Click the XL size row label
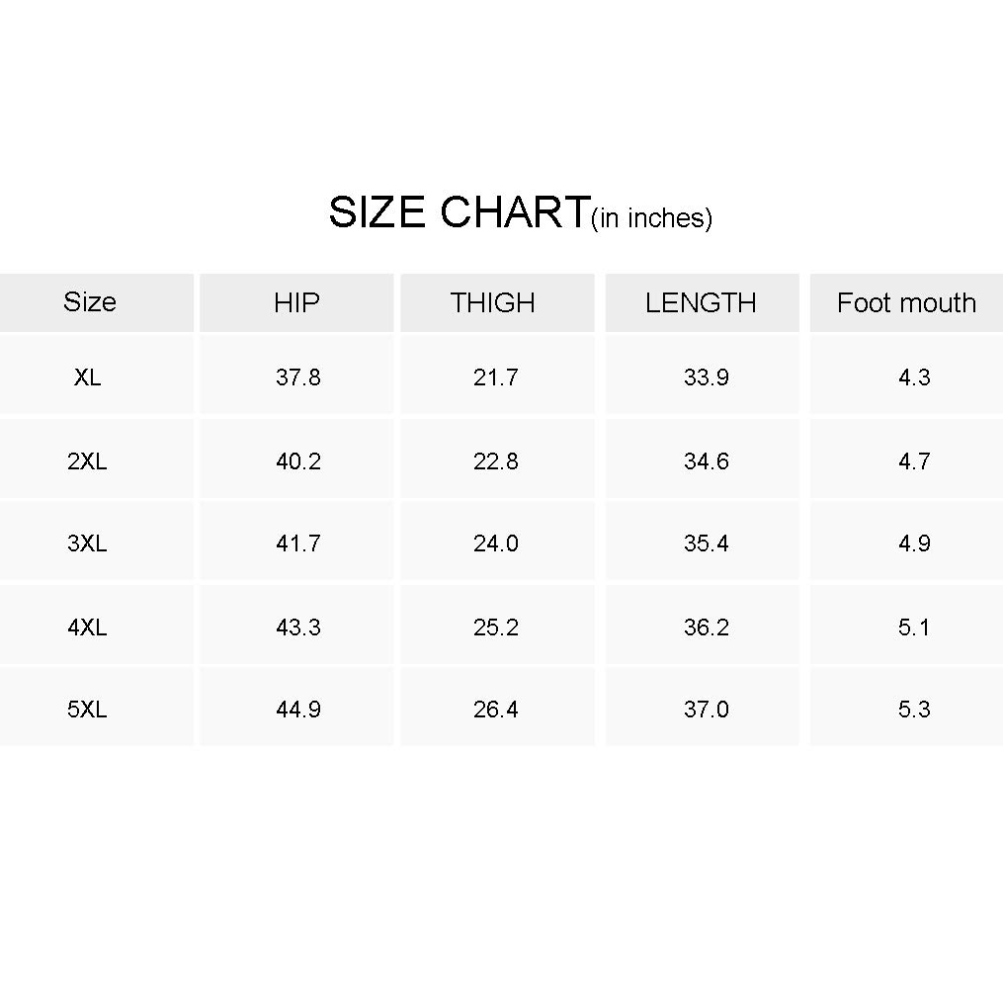This screenshot has width=1003, height=1003. 87,377
